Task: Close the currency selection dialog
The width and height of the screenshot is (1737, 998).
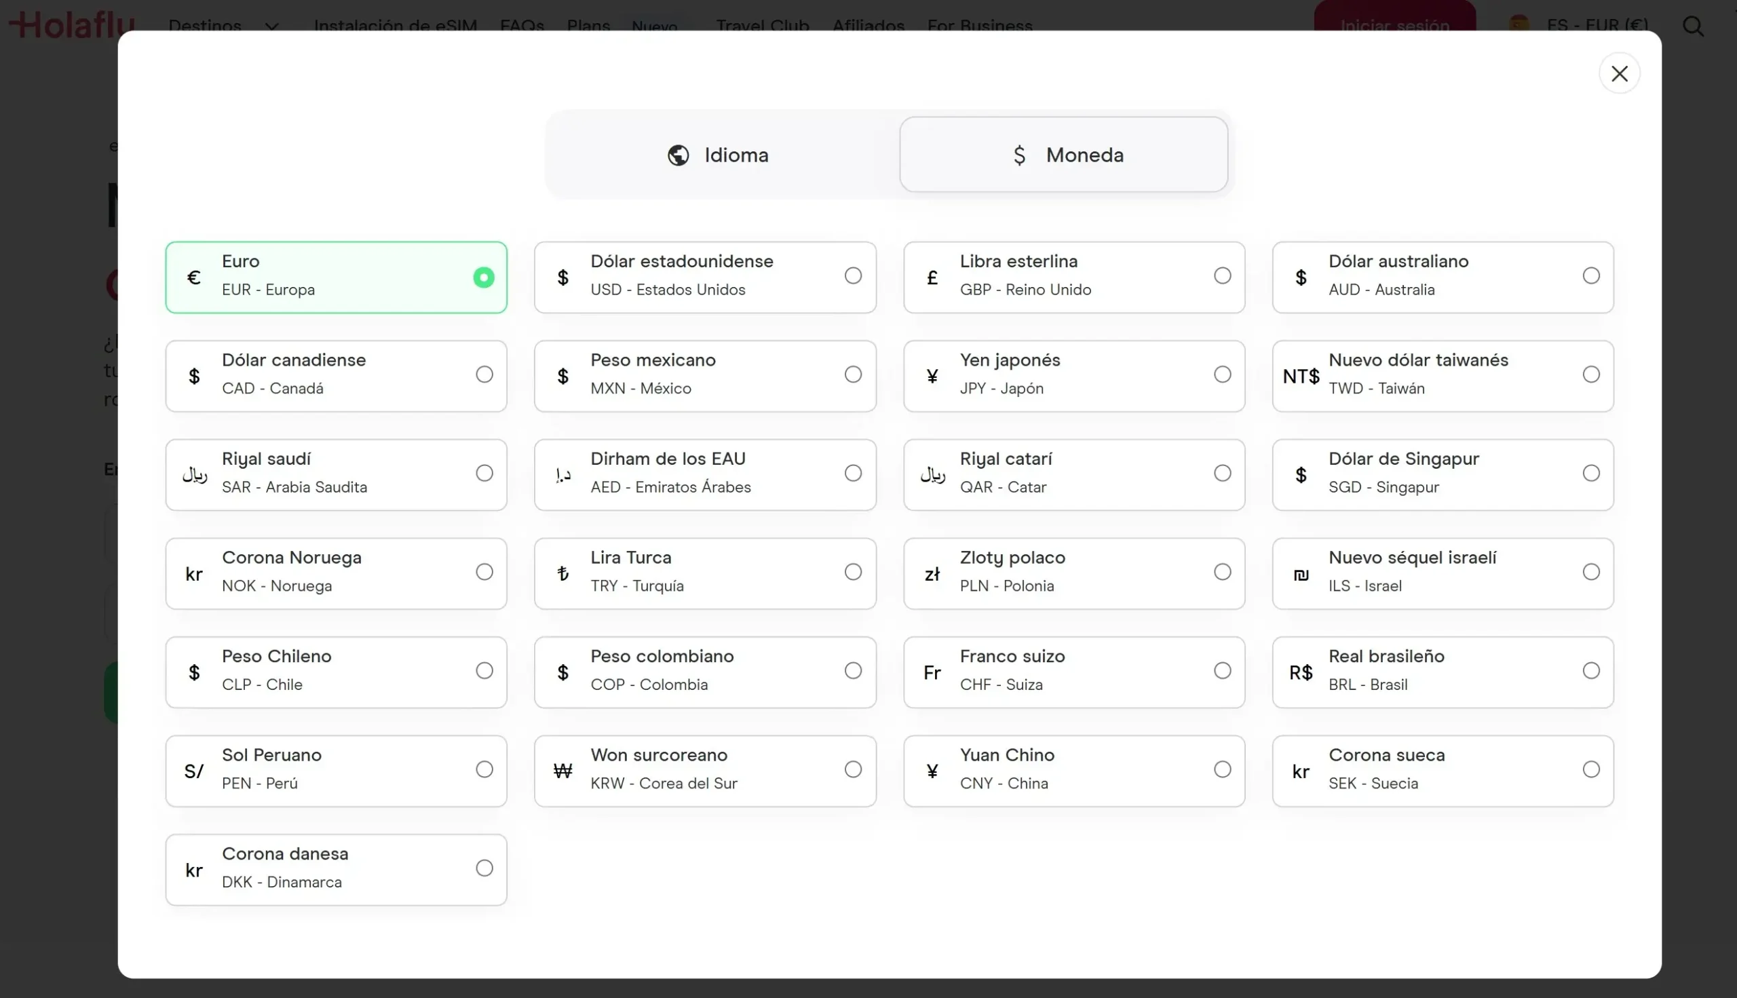Action: click(1619, 73)
